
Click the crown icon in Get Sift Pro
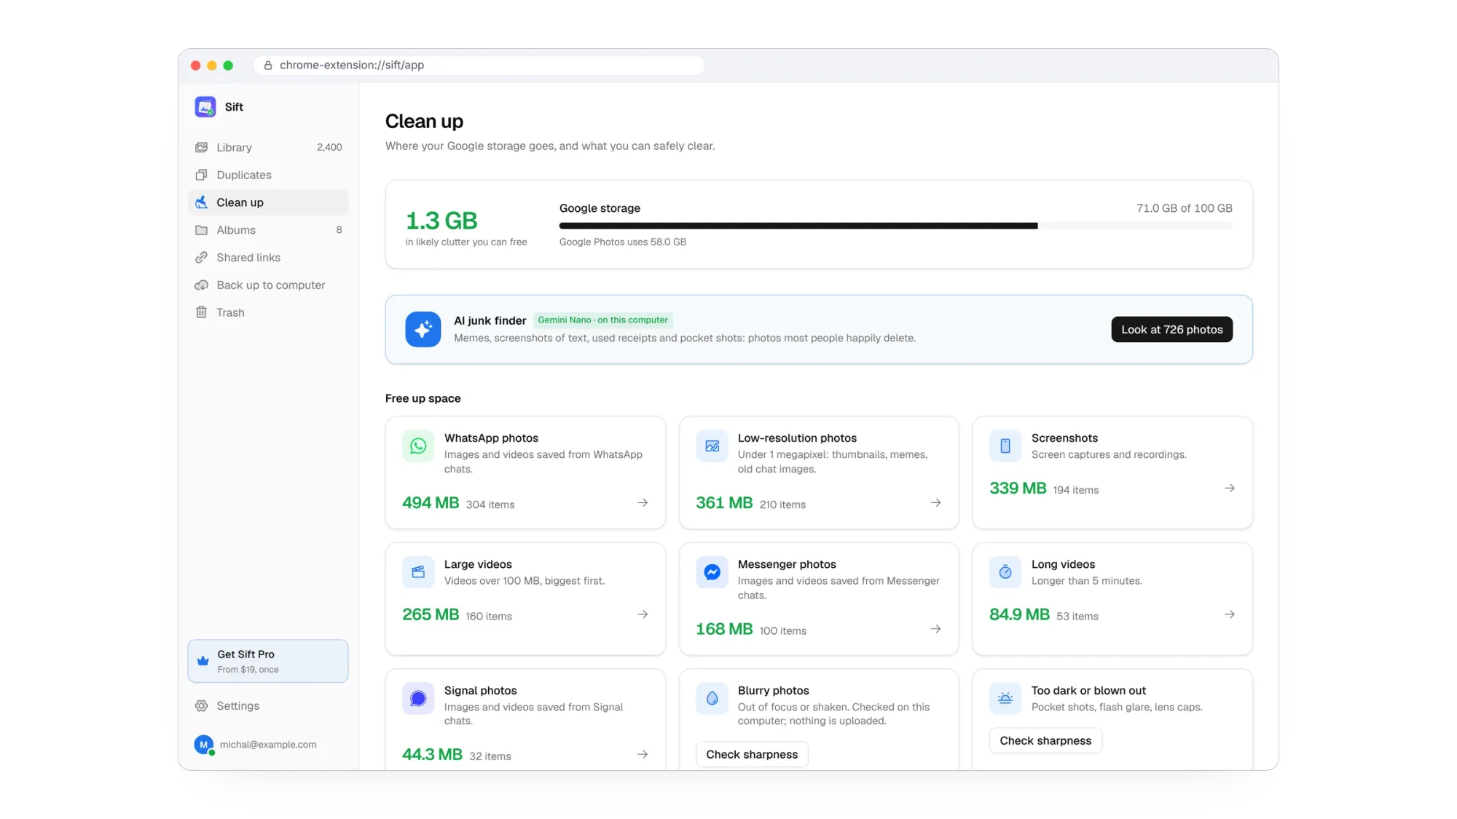pyautogui.click(x=203, y=662)
